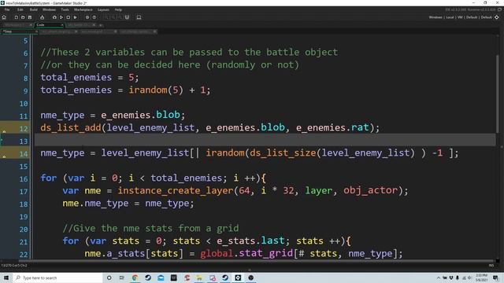Clean the build cache icon
504x283 pixels.
75,17
